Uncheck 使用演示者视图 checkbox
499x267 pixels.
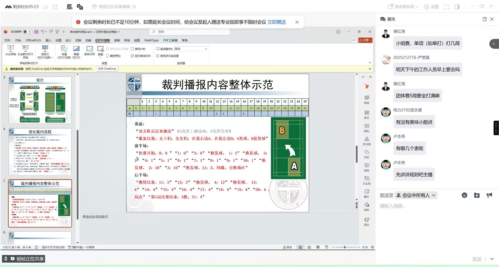tap(158, 56)
